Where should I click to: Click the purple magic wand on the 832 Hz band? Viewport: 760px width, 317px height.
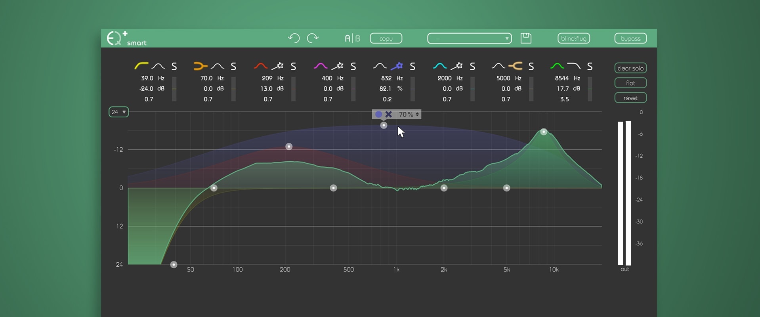(397, 66)
